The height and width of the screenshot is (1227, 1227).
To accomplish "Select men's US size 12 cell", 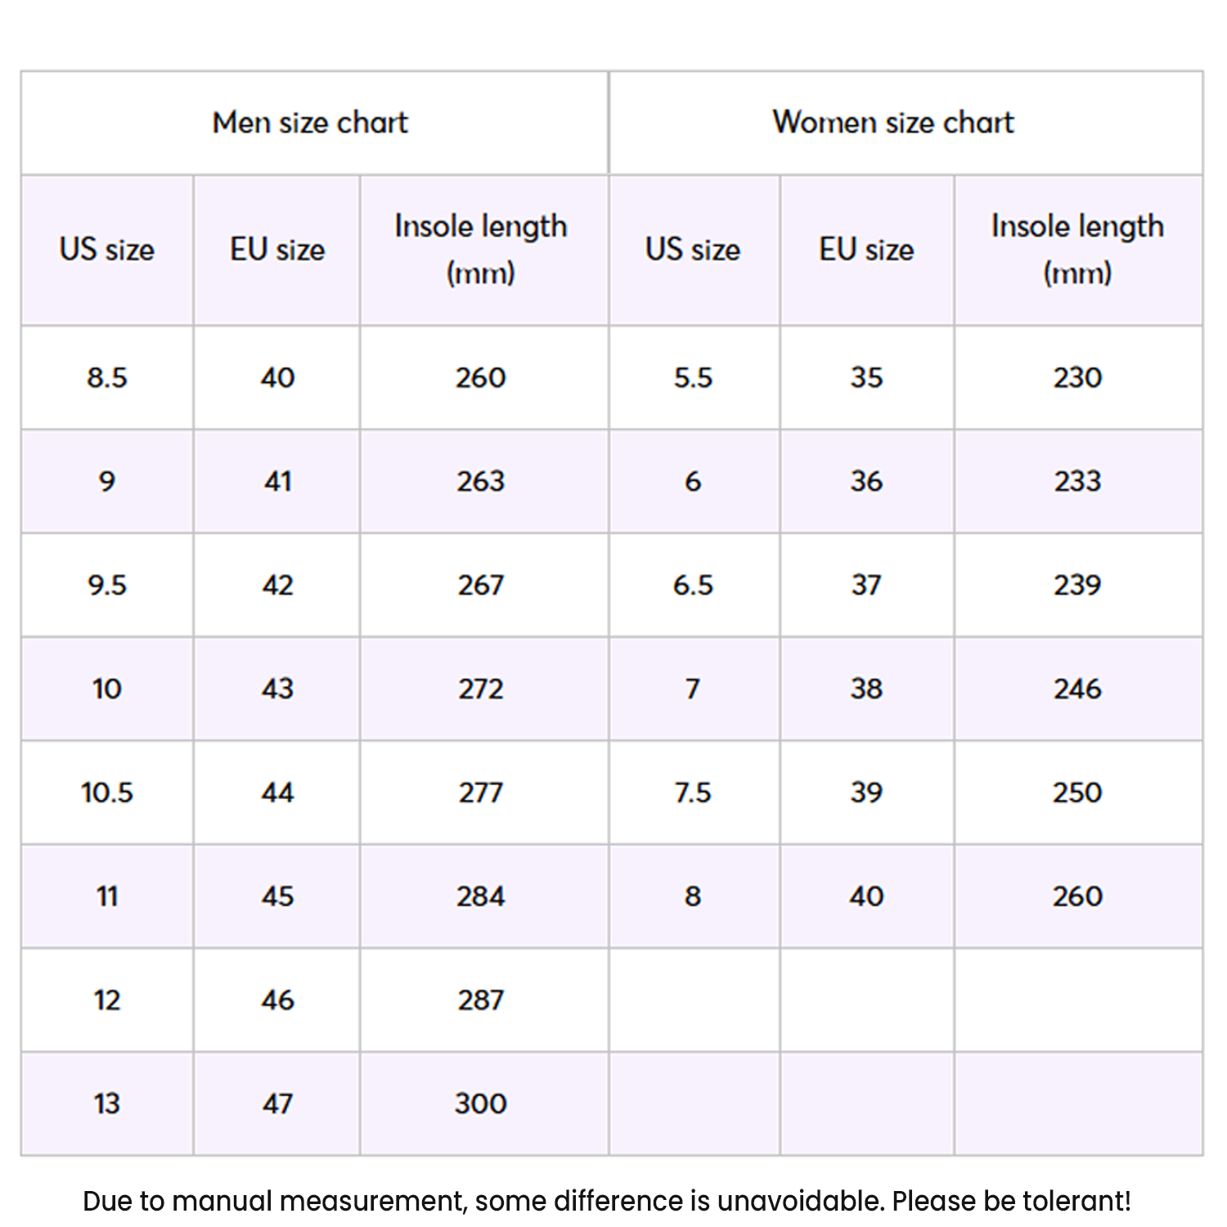I will tap(107, 1000).
